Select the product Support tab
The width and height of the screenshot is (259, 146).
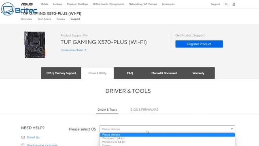(75, 19)
